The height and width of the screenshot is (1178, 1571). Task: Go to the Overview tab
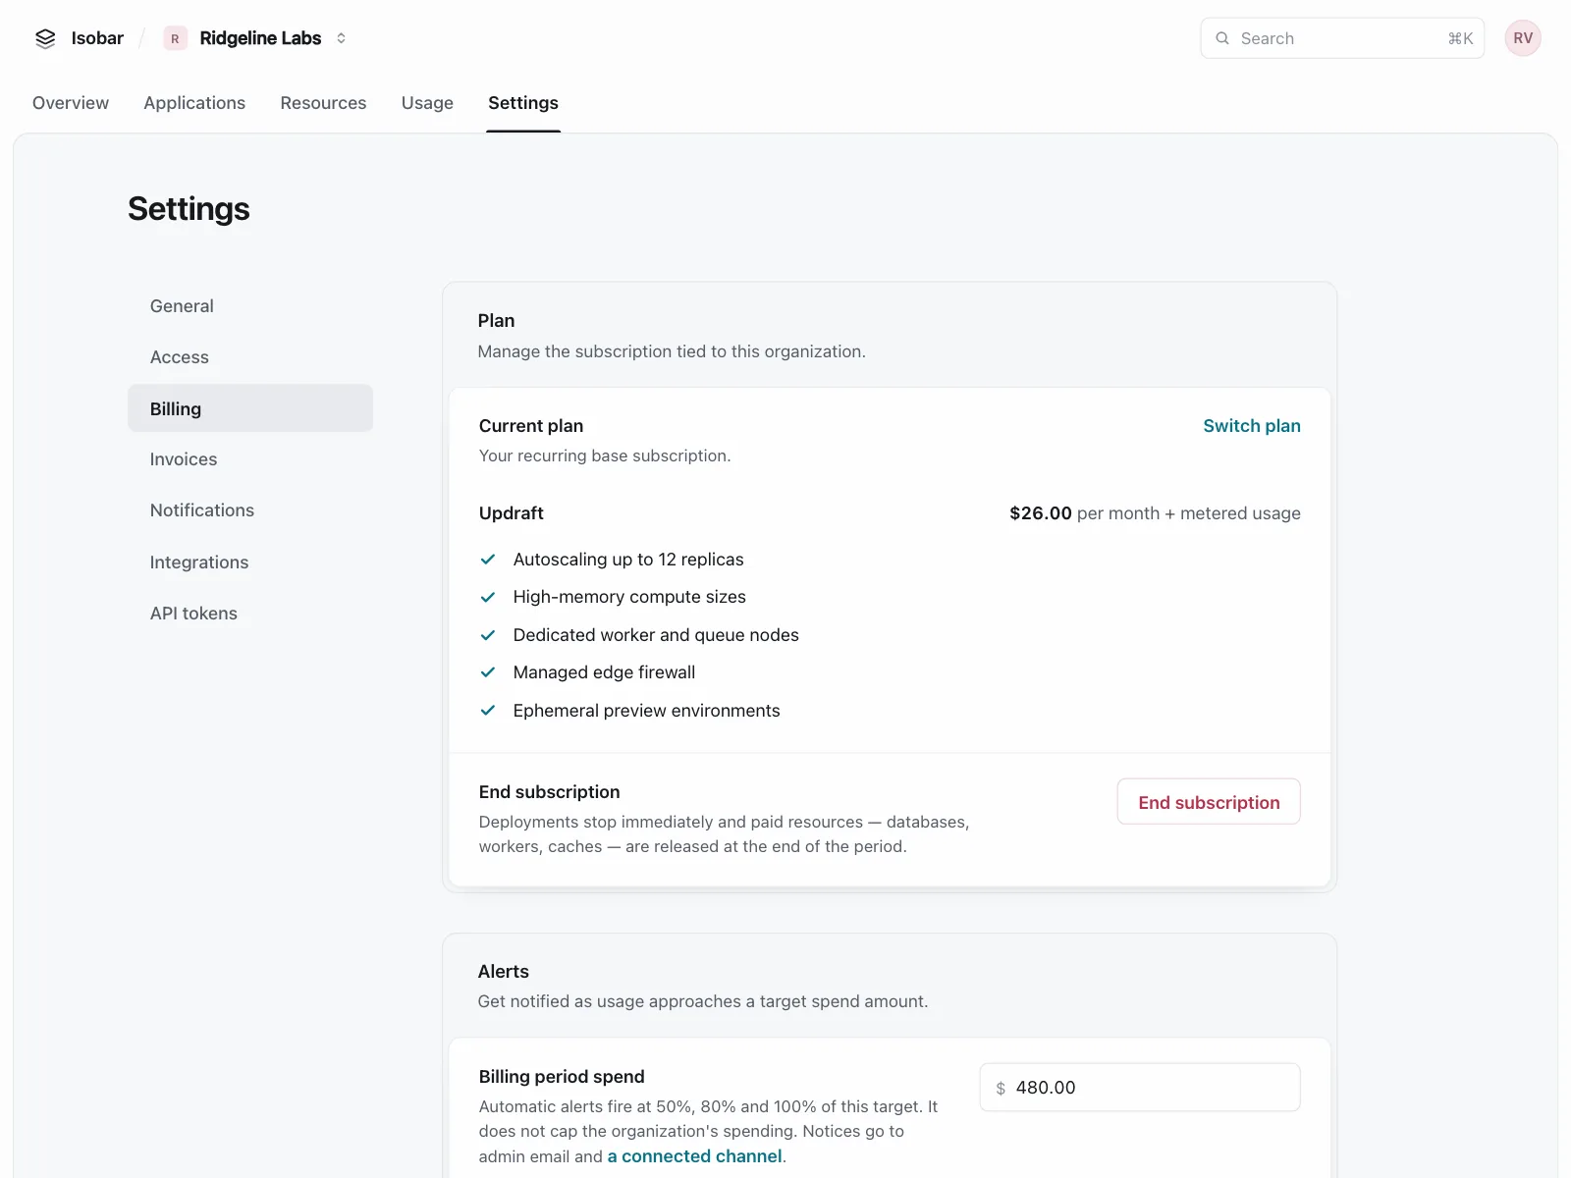[71, 103]
